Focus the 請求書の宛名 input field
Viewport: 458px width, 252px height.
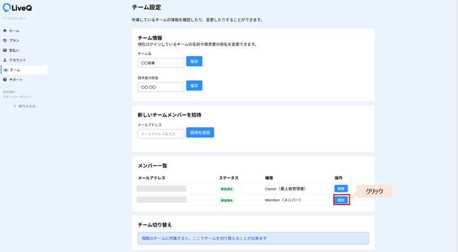pos(161,87)
